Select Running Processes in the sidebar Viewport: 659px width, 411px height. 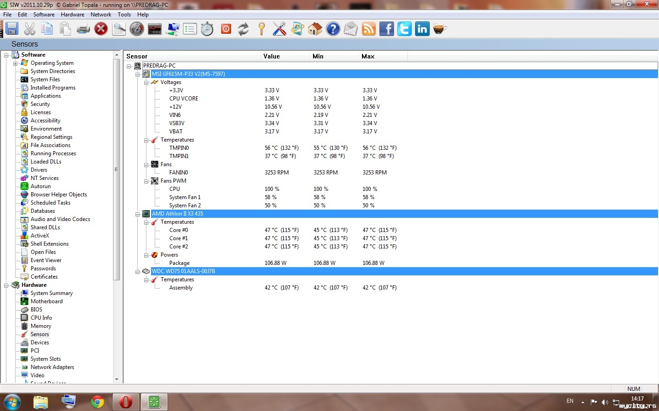(53, 153)
